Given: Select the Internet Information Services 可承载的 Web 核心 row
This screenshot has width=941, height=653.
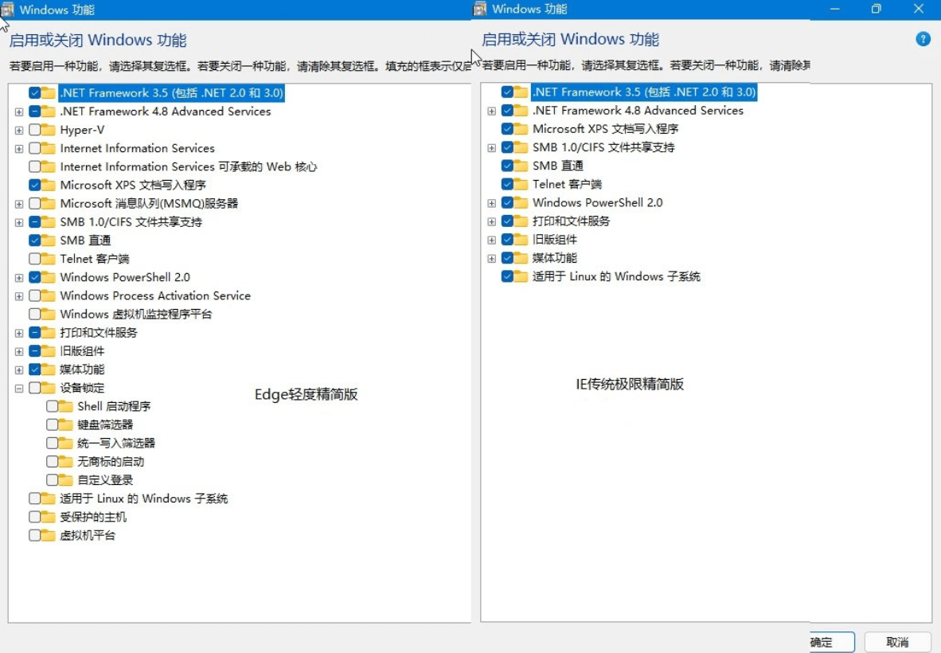Looking at the screenshot, I should (x=189, y=166).
